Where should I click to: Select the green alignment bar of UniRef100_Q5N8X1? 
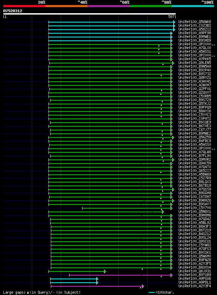pos(106,212)
